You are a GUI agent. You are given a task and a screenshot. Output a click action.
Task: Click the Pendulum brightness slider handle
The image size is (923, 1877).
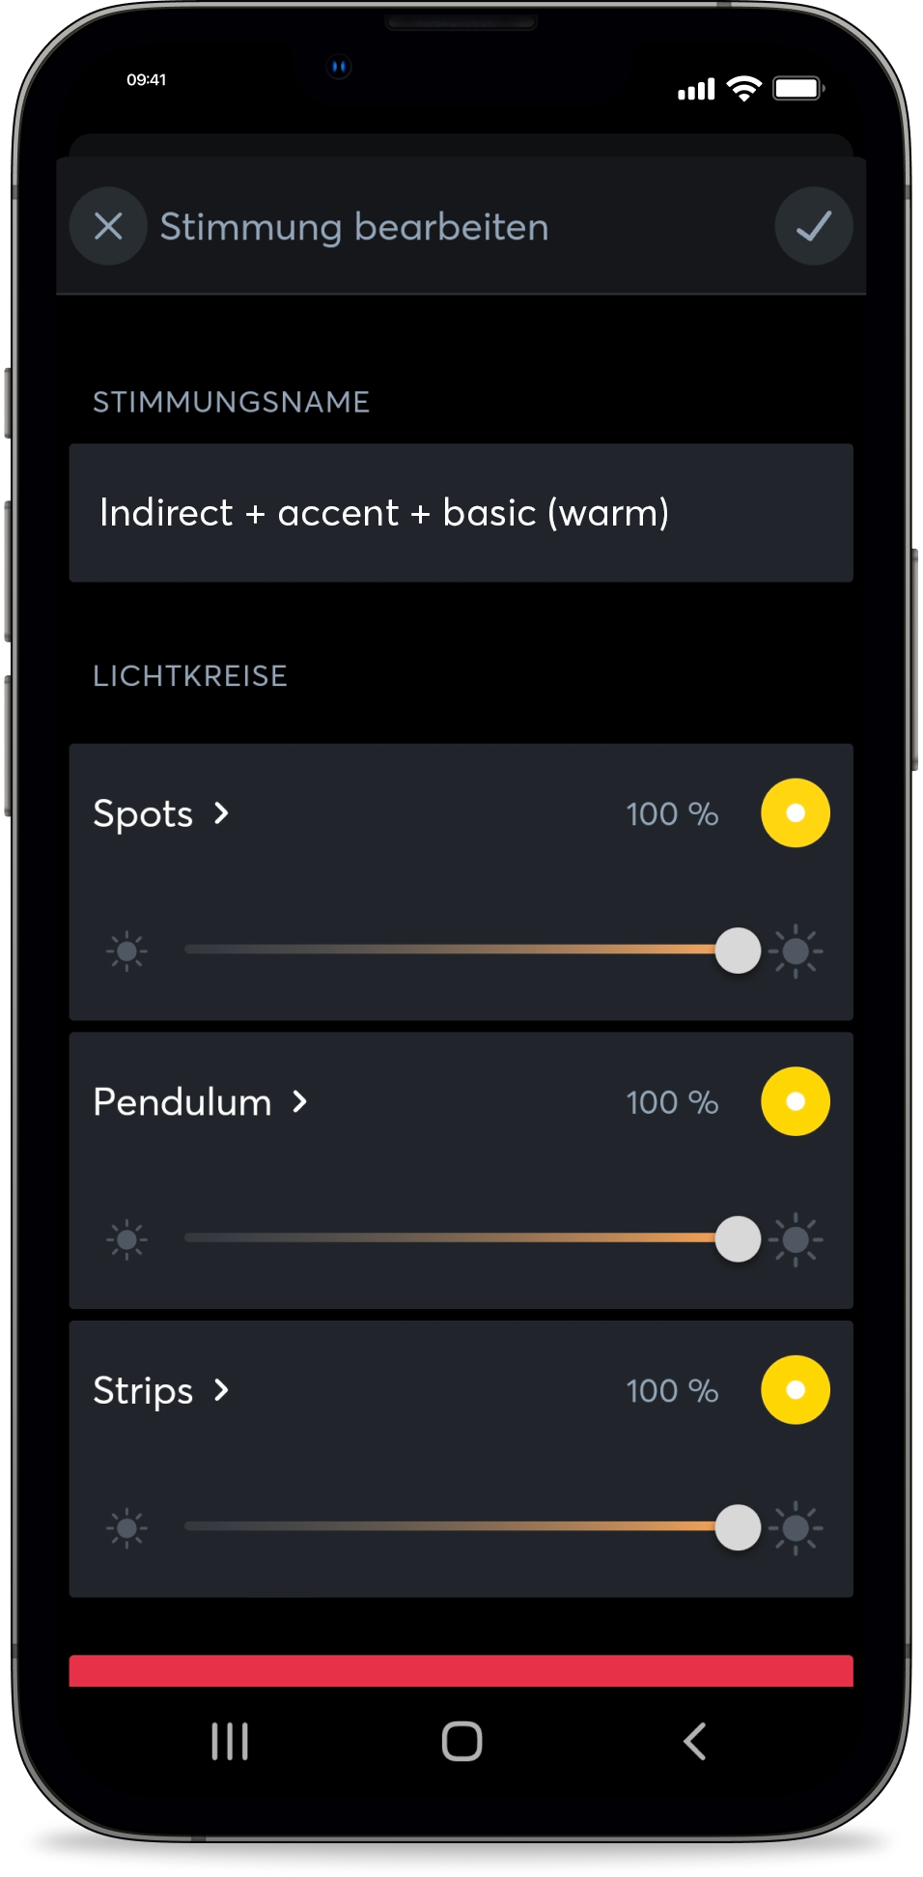pyautogui.click(x=738, y=1239)
